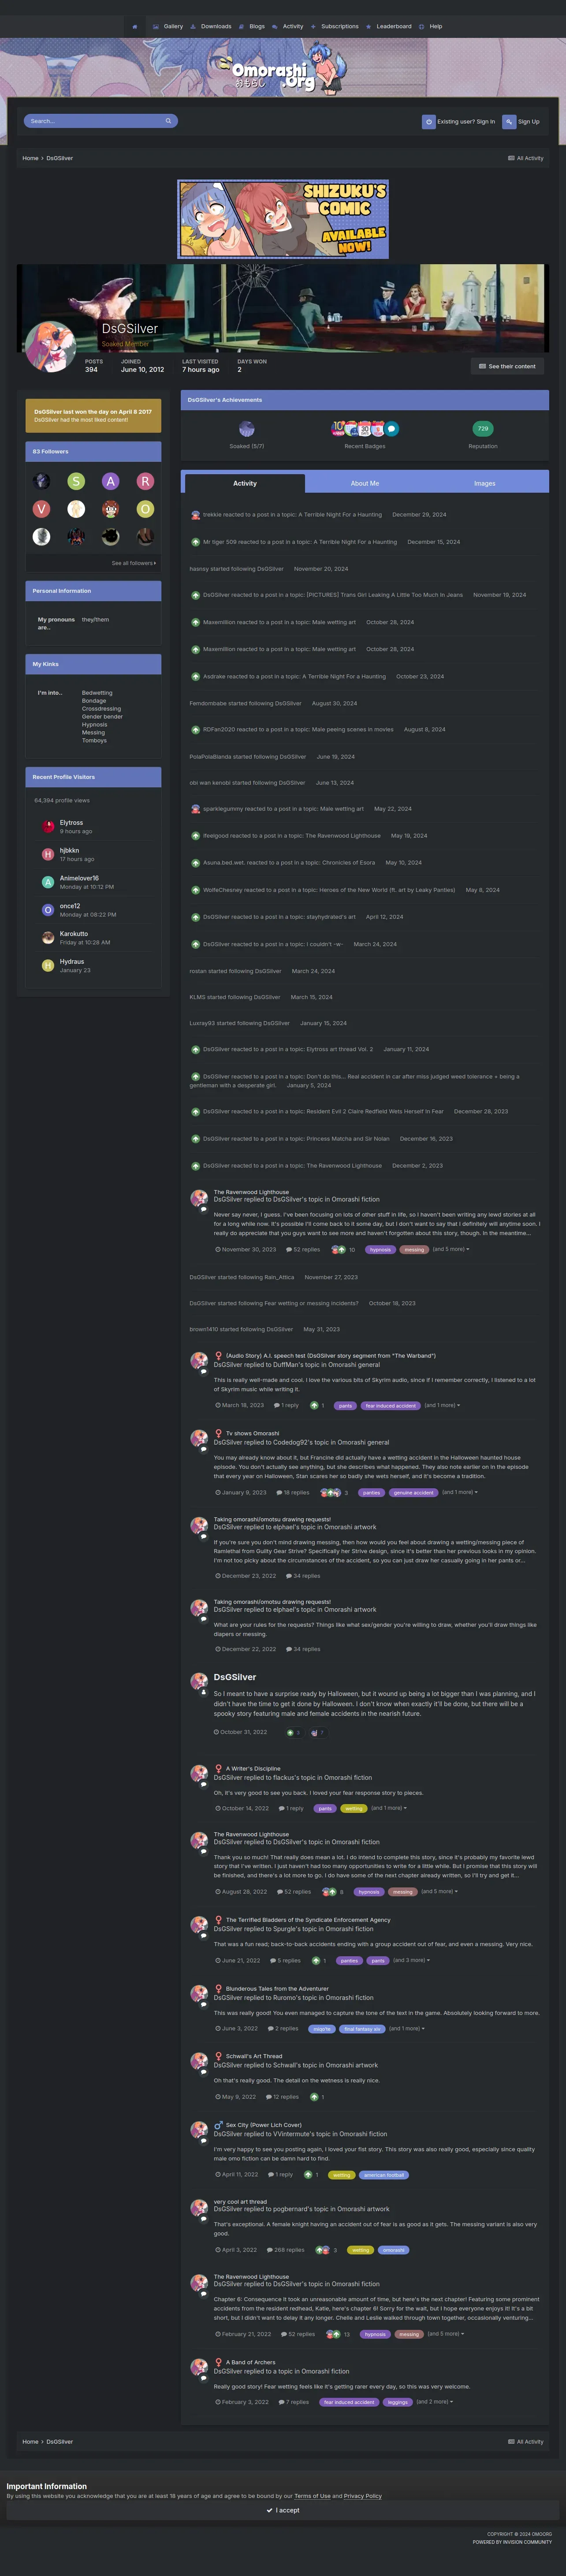Click once12 visitor avatar icon
This screenshot has width=566, height=2576.
[47, 910]
